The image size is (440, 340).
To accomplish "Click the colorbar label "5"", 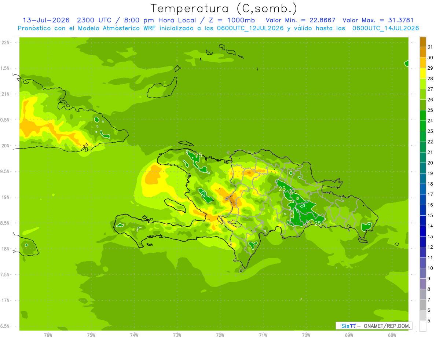I will (x=429, y=321).
